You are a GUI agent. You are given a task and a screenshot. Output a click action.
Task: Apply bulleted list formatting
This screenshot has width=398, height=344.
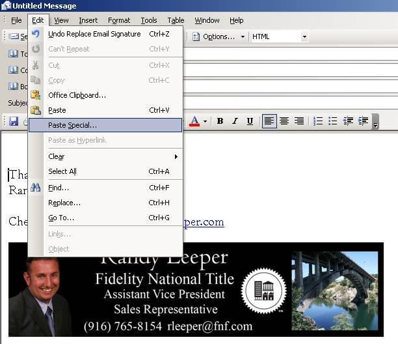[x=333, y=121]
